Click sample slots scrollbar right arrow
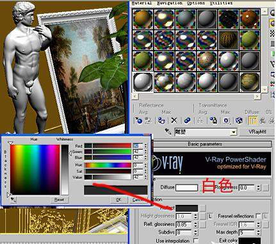Viewport: 276px width, 244px height. (257, 97)
